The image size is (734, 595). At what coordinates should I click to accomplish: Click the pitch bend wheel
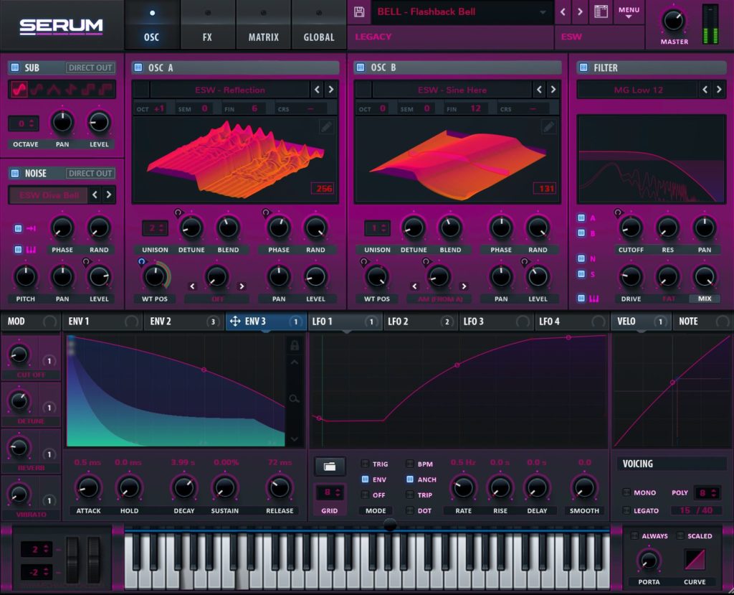[72, 560]
